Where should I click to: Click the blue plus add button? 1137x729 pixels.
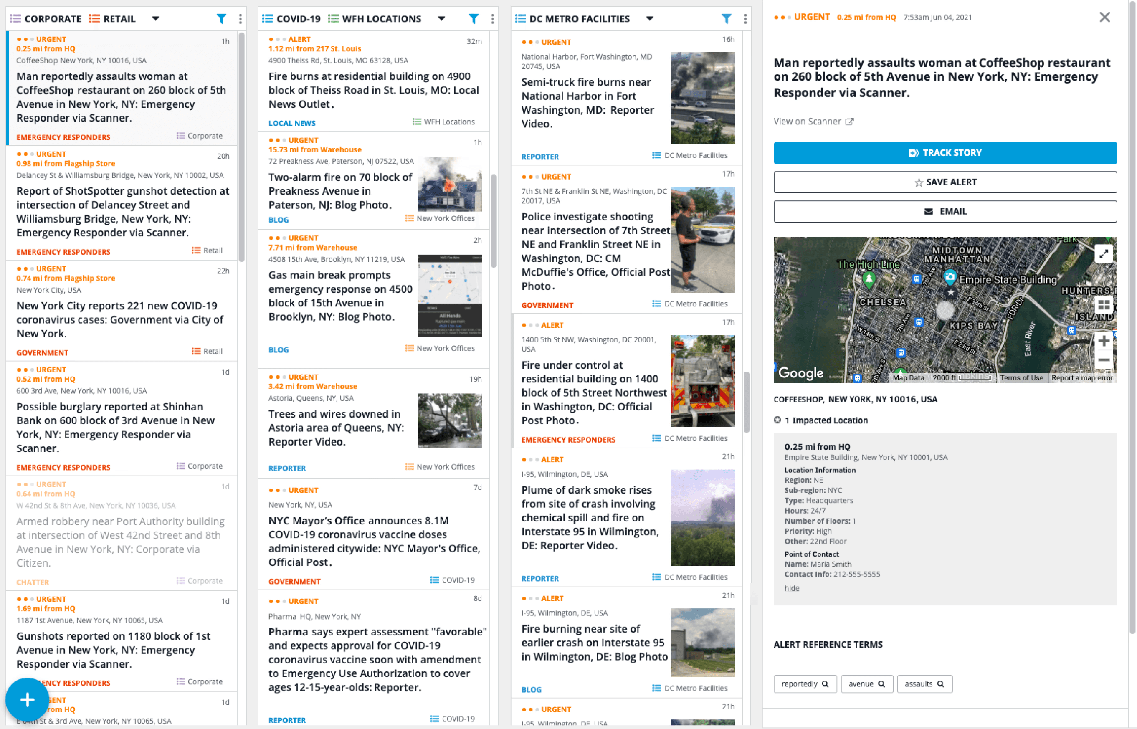[x=27, y=699]
